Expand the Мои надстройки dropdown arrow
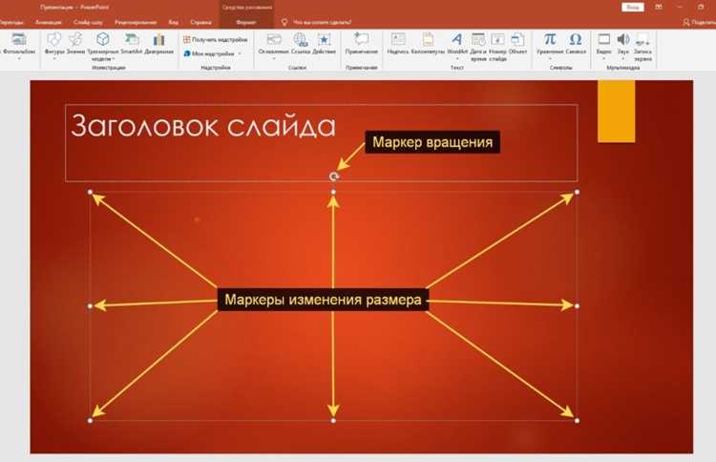The image size is (716, 462). (240, 53)
